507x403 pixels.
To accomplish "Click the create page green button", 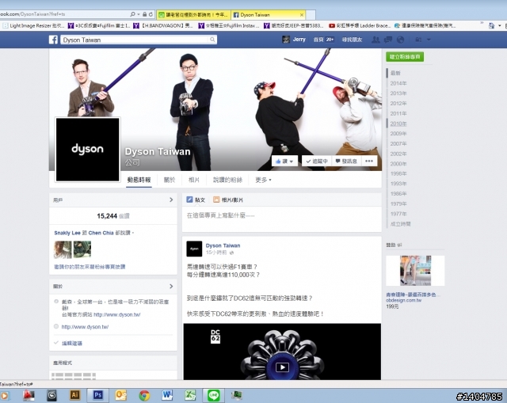I will [405, 57].
